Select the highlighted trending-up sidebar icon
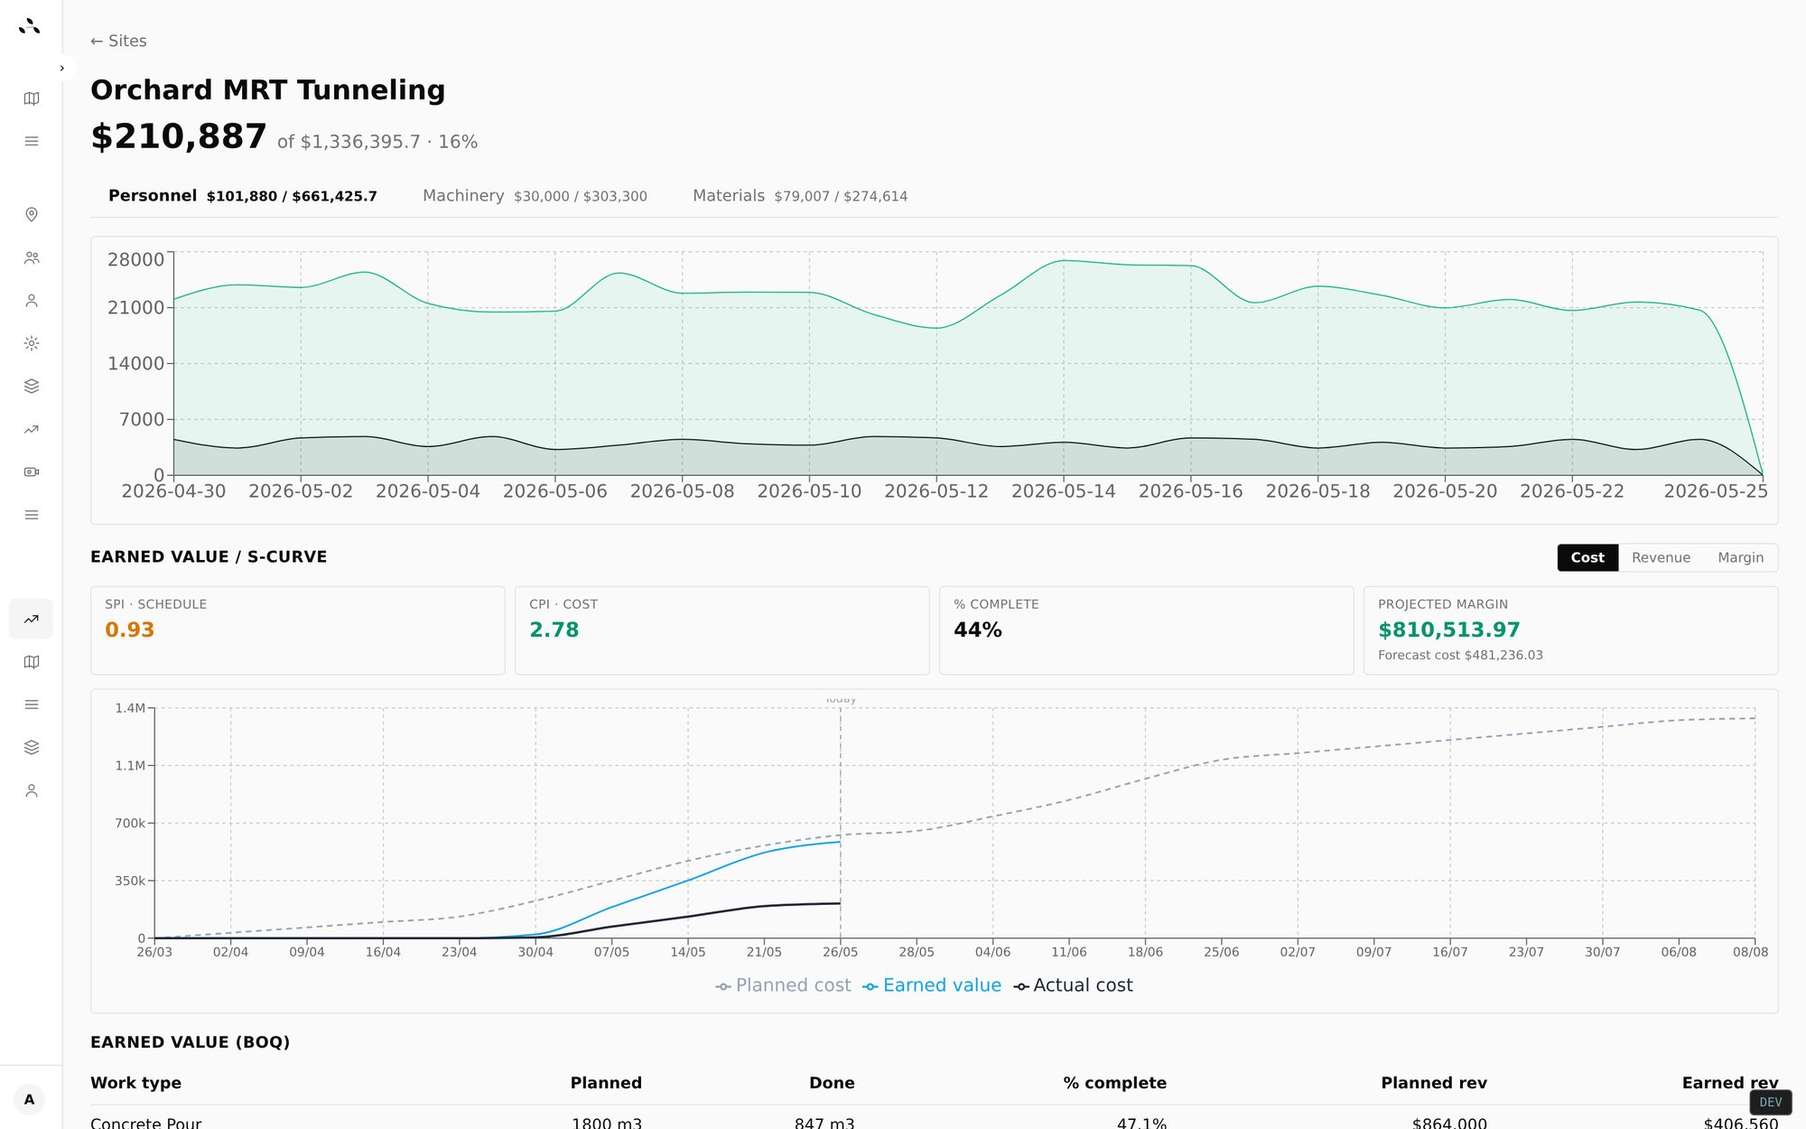Viewport: 1806px width, 1129px height. point(32,619)
